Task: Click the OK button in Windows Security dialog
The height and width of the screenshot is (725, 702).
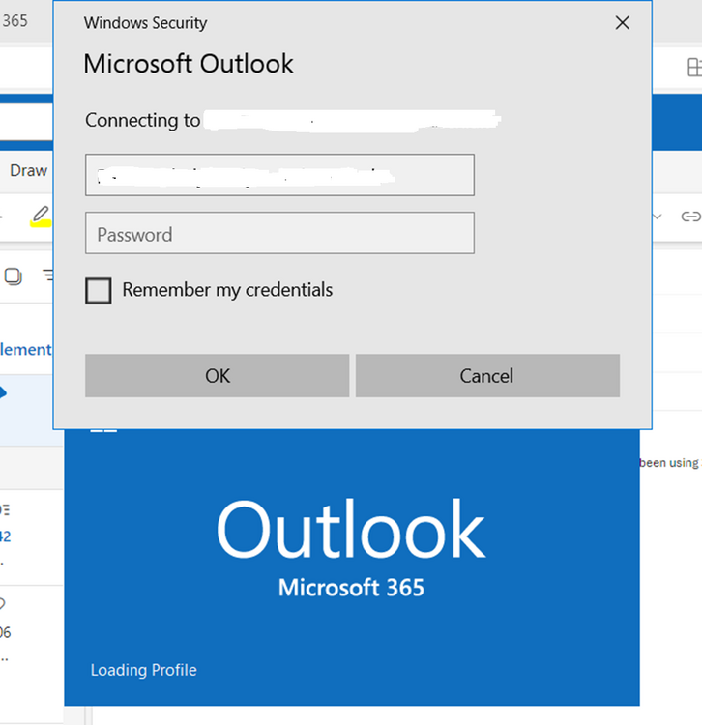Action: [x=217, y=375]
